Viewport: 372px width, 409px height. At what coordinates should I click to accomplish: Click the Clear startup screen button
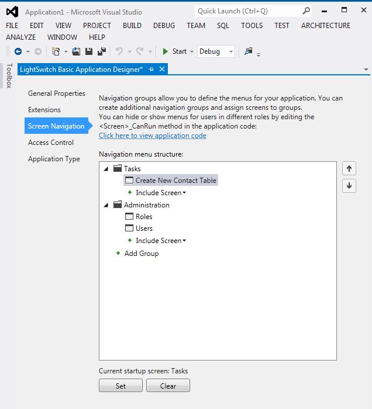pyautogui.click(x=168, y=386)
